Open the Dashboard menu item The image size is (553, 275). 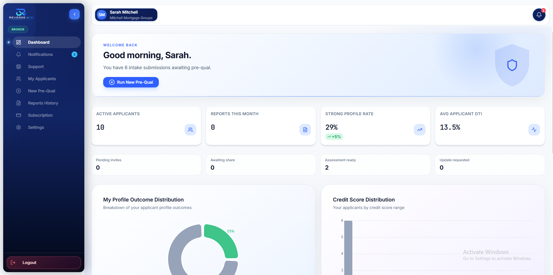(46, 42)
